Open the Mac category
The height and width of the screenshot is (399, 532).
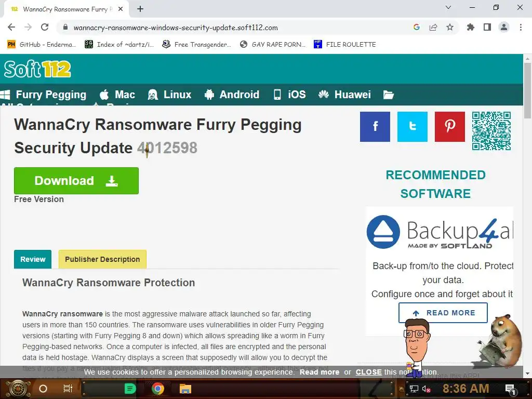click(117, 95)
